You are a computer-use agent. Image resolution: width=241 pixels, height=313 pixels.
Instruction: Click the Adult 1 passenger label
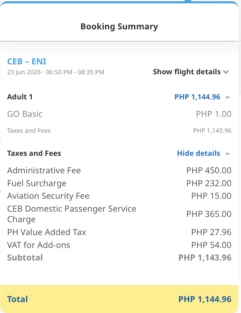tap(20, 97)
